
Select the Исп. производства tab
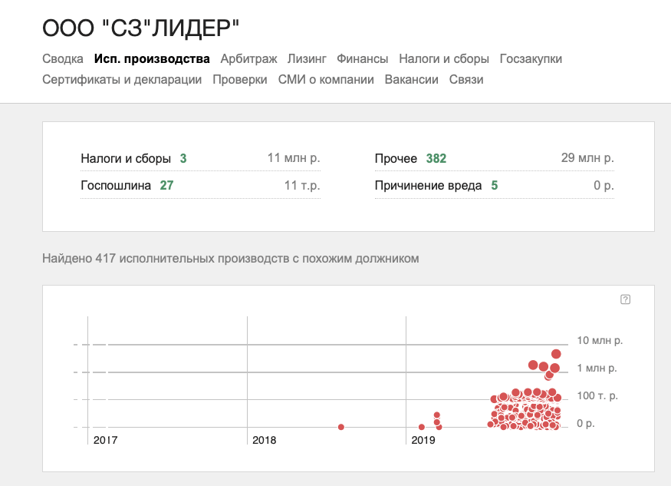coord(152,58)
